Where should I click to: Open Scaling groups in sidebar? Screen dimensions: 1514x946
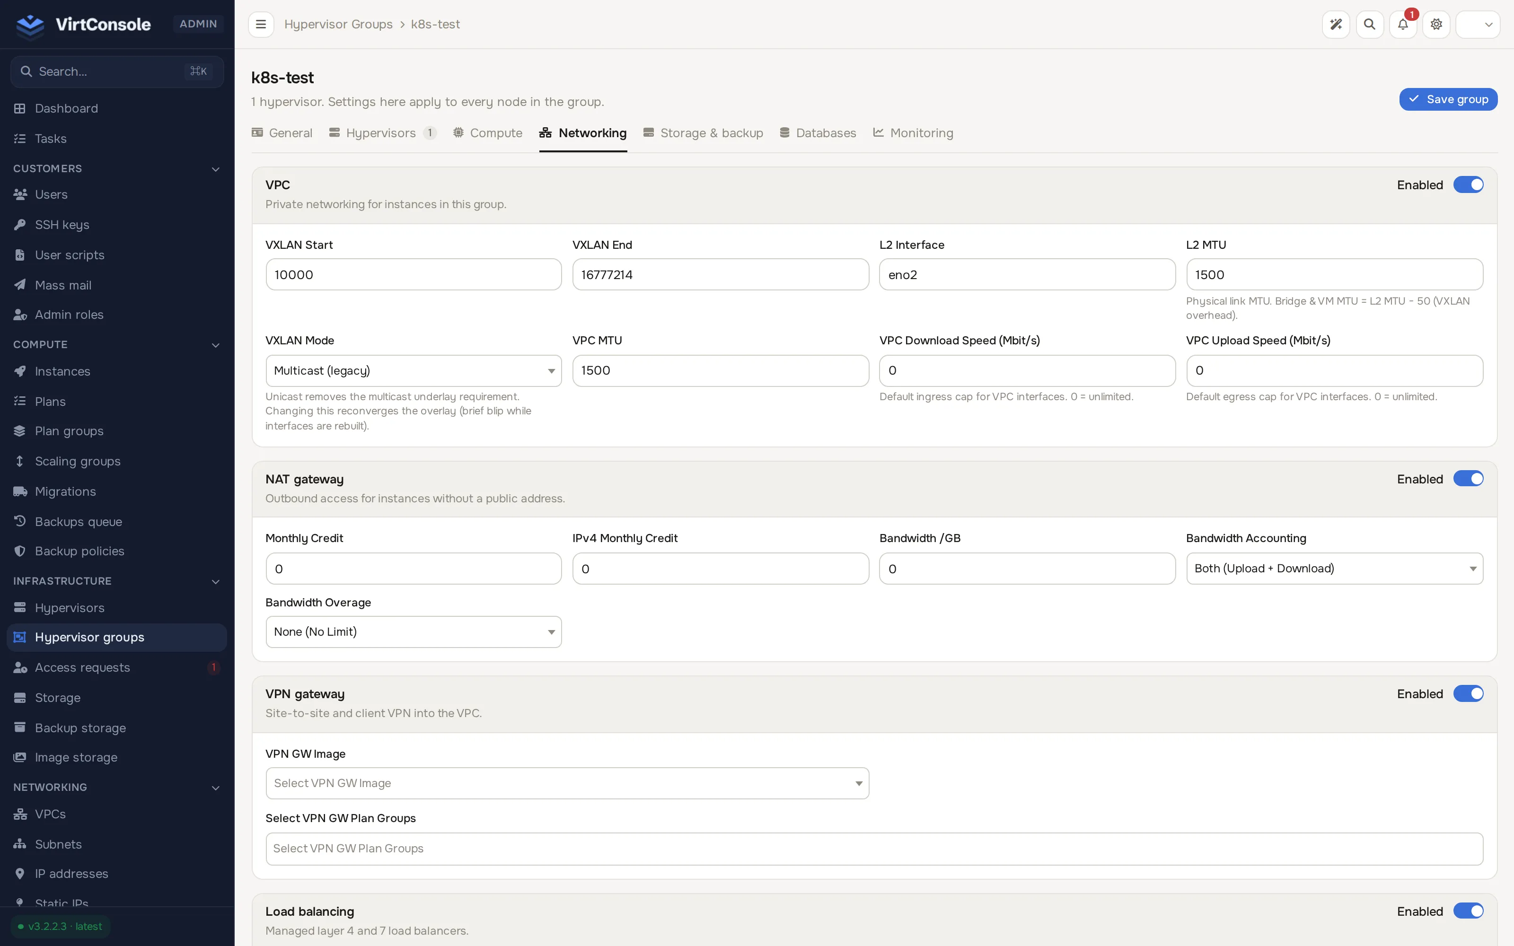117,461
